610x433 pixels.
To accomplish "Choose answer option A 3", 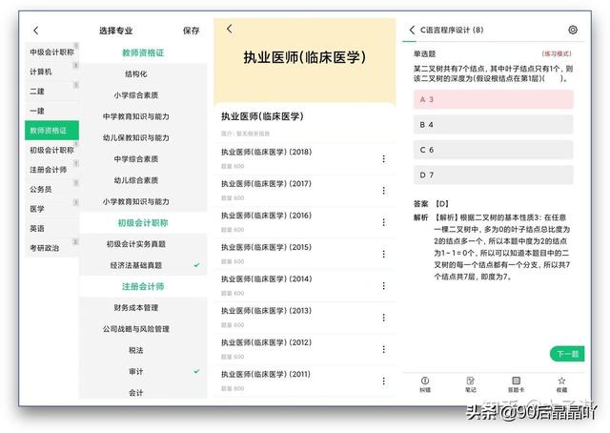I will [x=493, y=100].
